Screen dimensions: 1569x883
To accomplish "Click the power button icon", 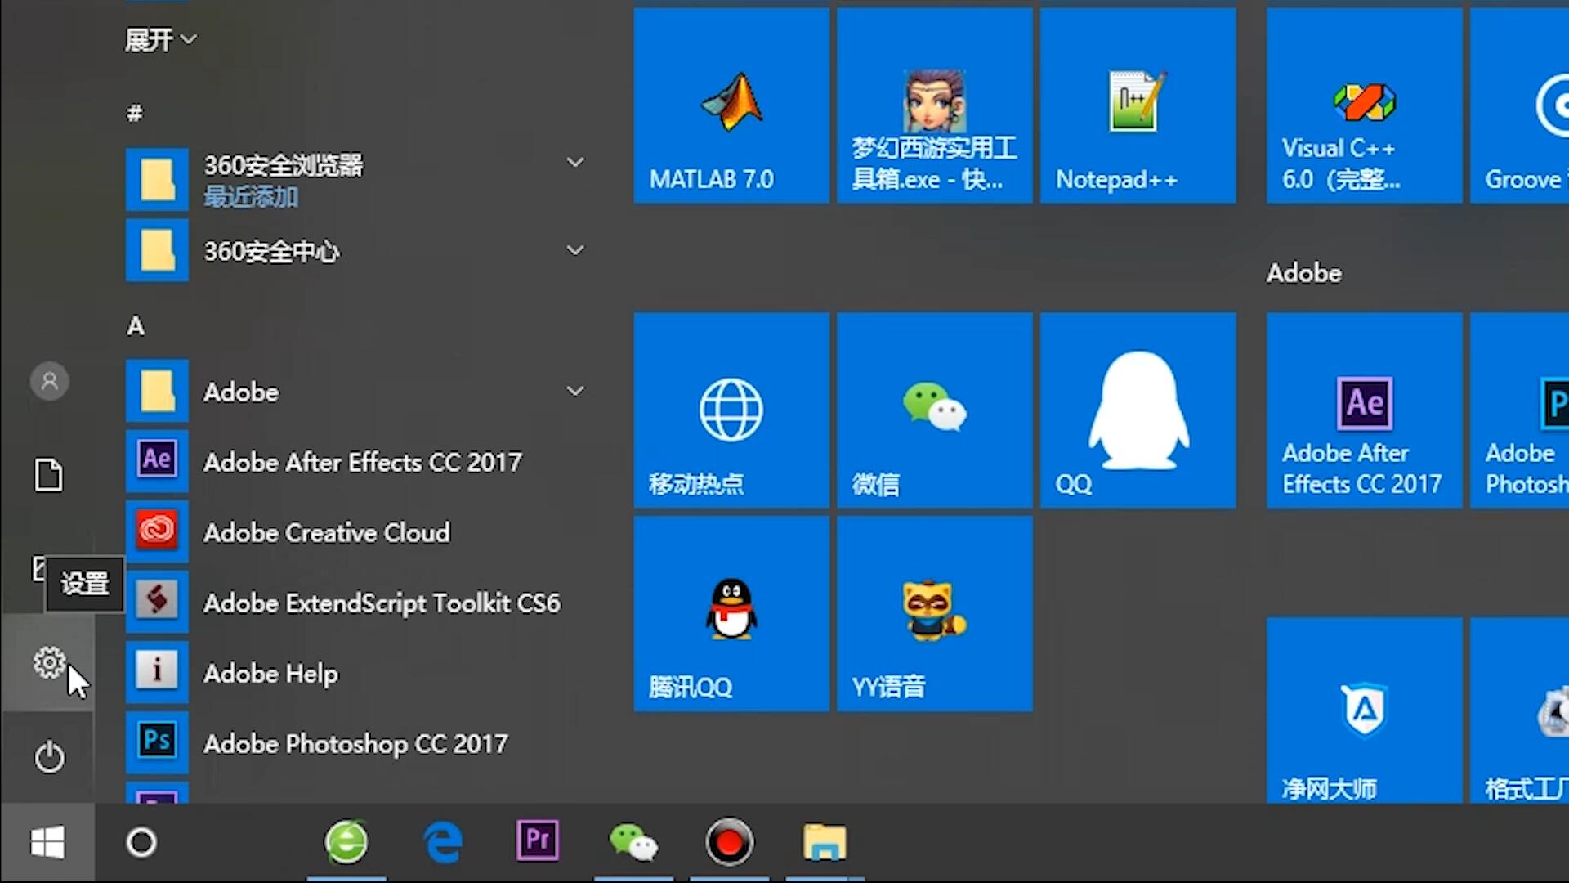I will 49,757.
